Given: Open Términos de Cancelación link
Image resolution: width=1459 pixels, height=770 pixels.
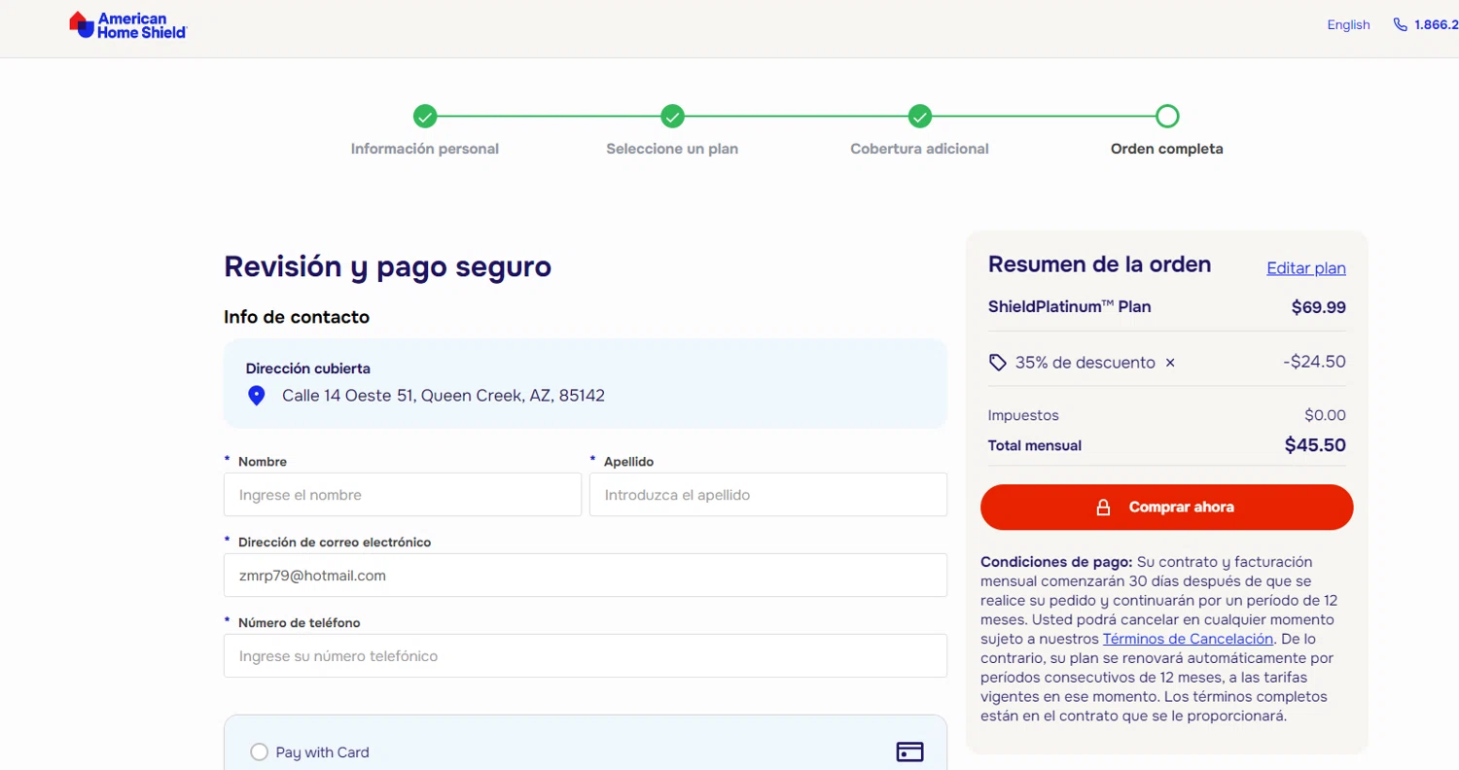Looking at the screenshot, I should (x=1188, y=639).
